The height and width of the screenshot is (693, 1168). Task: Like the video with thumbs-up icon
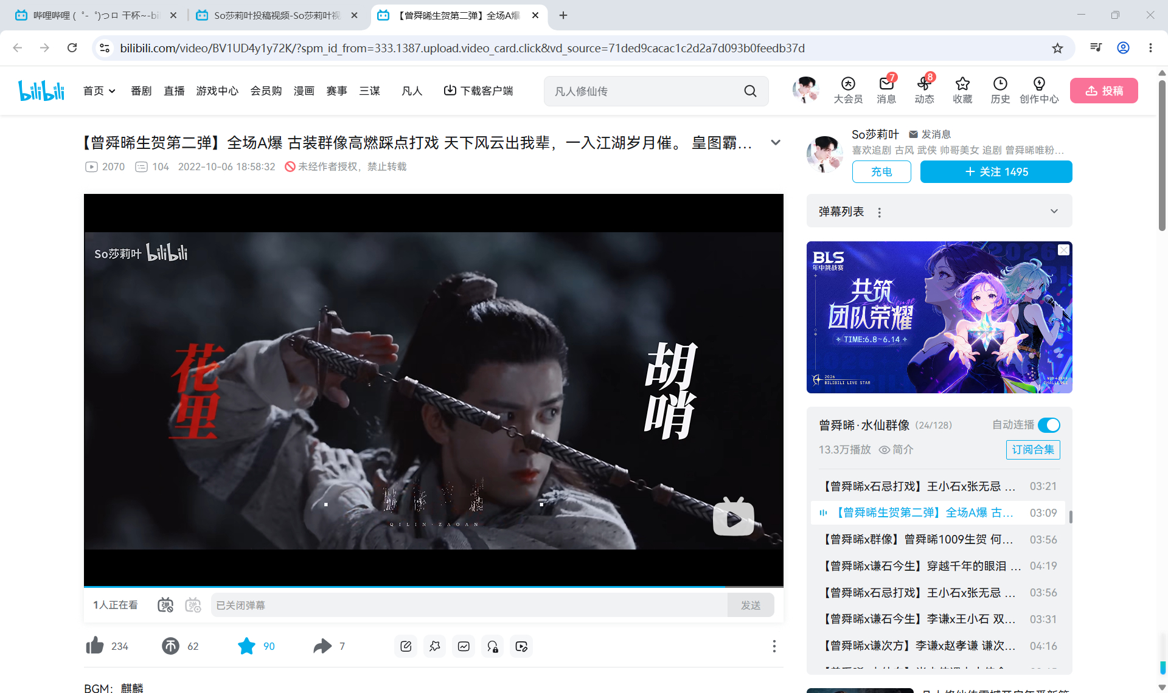pyautogui.click(x=95, y=646)
